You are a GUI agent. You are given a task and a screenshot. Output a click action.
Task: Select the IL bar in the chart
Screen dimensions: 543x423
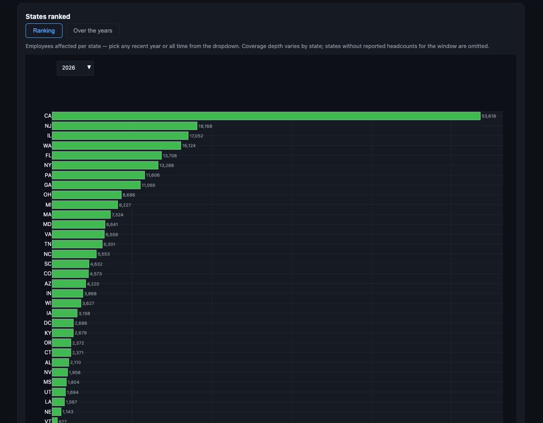click(x=120, y=136)
